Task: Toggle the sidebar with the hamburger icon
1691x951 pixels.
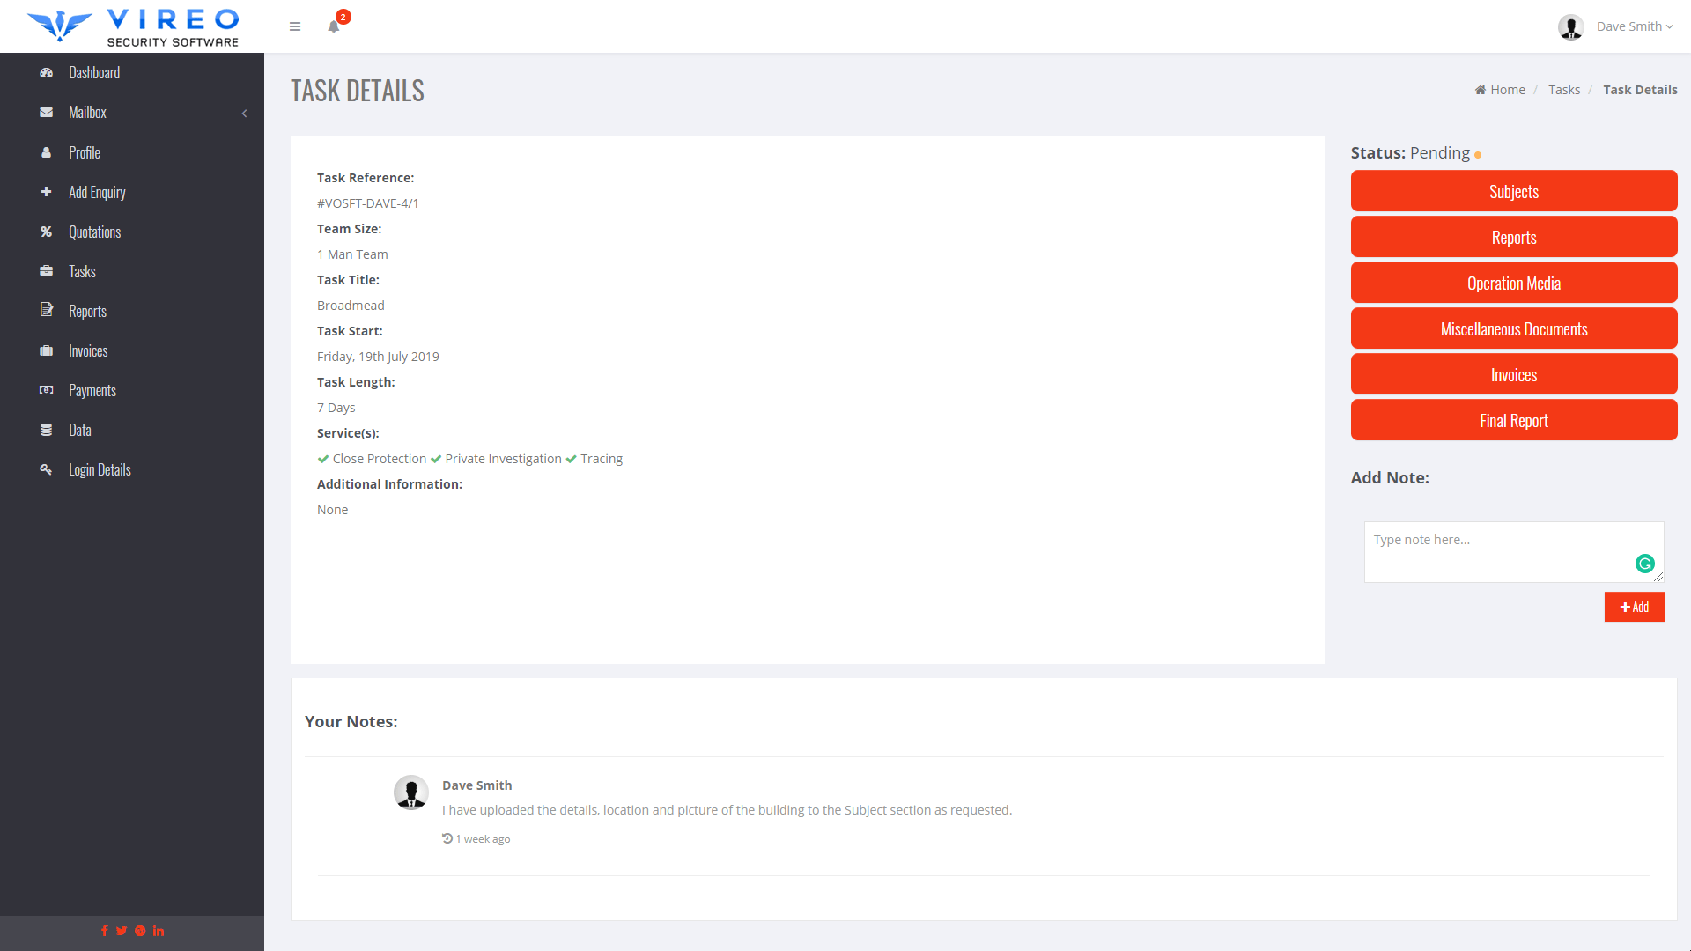Action: [295, 26]
